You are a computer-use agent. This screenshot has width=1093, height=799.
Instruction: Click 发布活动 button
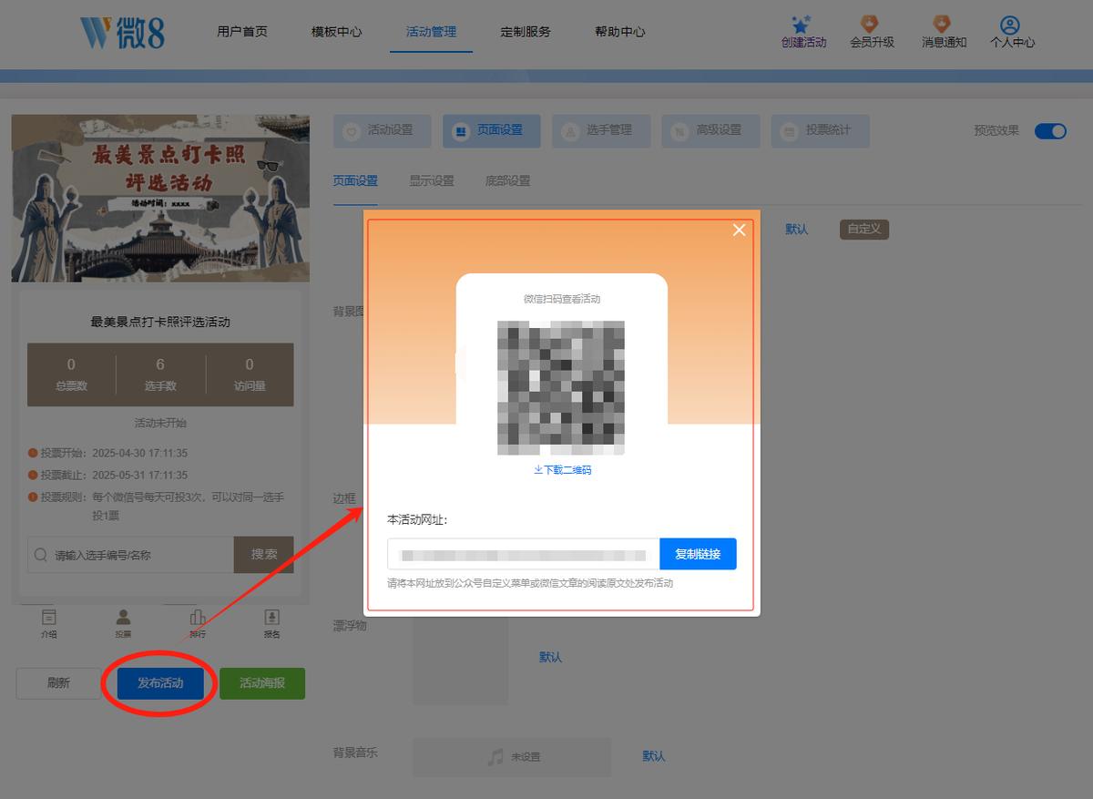(160, 683)
